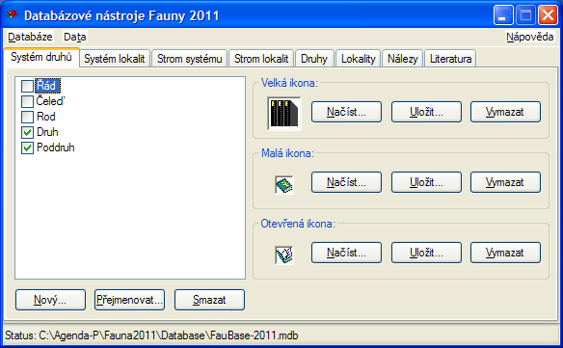Select the Poddruh list item label
The height and width of the screenshot is (348, 563).
pyautogui.click(x=56, y=147)
